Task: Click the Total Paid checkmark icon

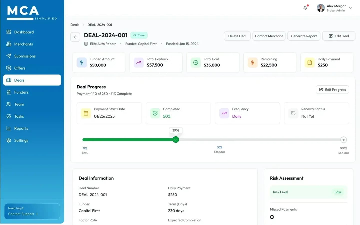Action: 196,62
